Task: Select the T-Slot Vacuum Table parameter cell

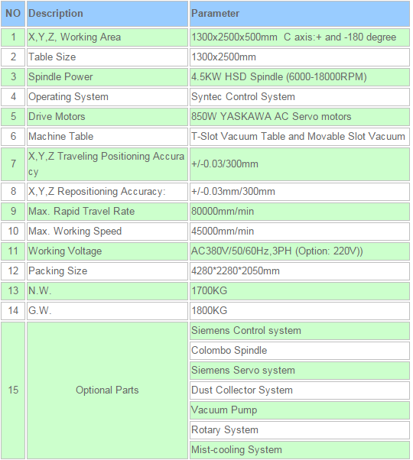Action: point(299,137)
